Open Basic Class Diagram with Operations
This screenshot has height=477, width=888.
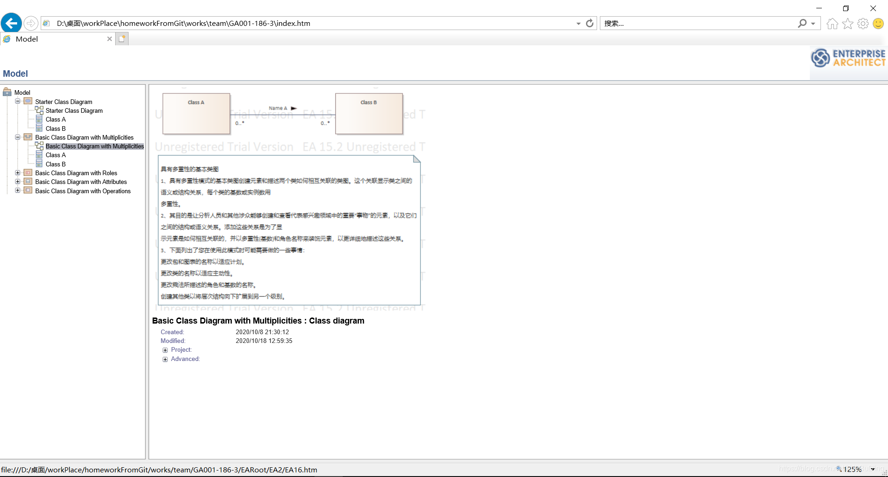point(83,191)
